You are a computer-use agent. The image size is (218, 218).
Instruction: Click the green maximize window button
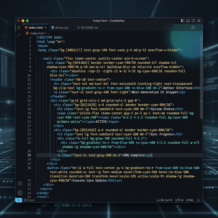point(27,21)
